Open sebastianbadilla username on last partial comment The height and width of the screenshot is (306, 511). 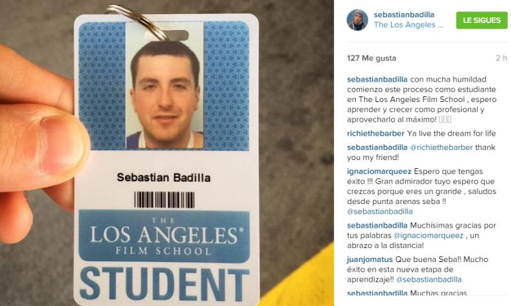377,293
